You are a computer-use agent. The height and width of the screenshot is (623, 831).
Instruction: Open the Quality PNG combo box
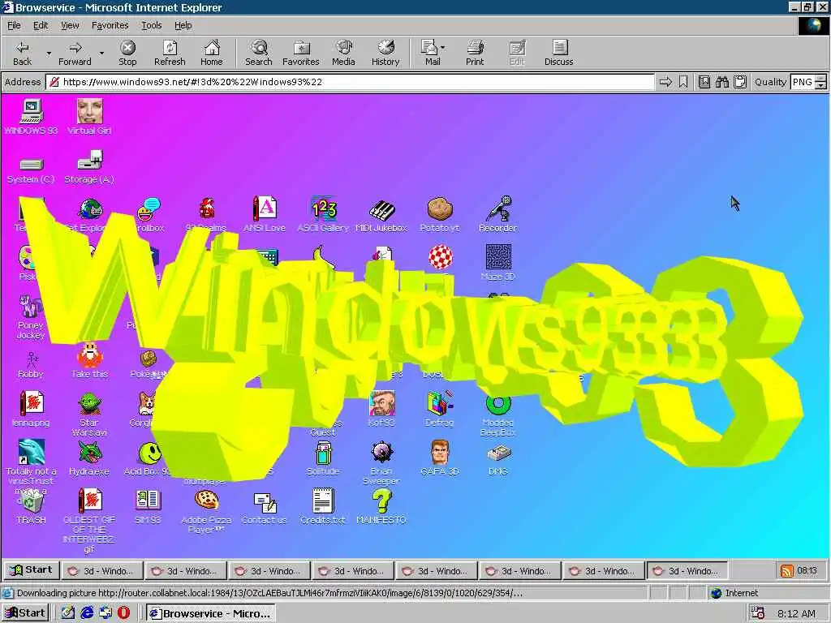pos(808,82)
